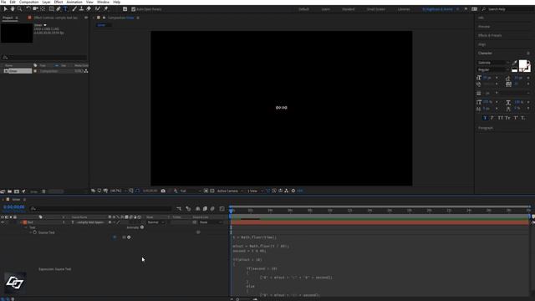Open the 1 View layout dropdown
The width and height of the screenshot is (535, 301).
255,191
